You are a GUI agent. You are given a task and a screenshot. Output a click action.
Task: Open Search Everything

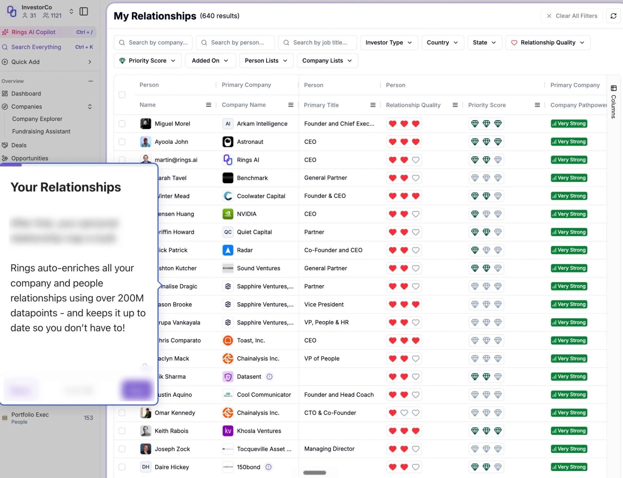click(x=48, y=47)
